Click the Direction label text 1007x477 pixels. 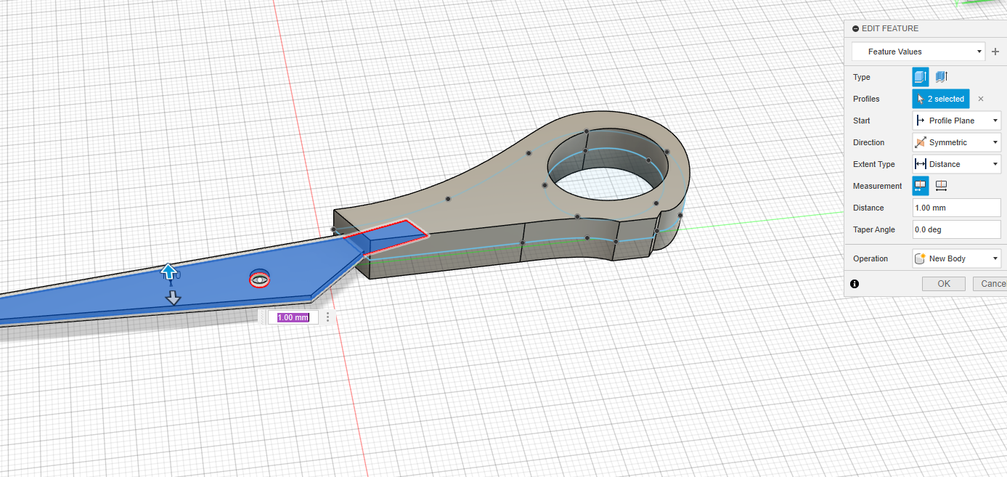(869, 142)
